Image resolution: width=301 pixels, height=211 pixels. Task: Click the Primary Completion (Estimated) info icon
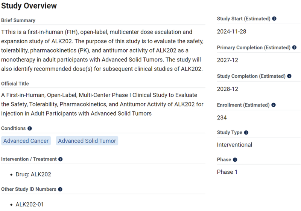pos(295,48)
